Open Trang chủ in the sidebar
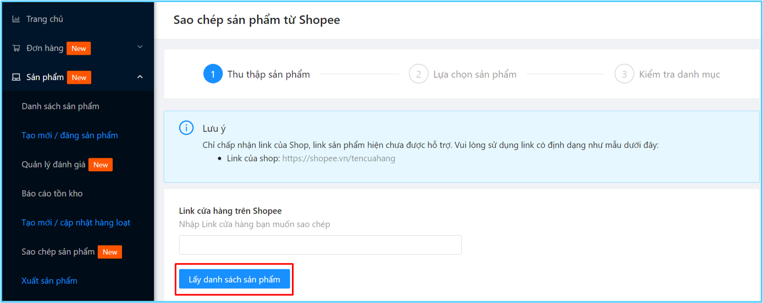 (44, 19)
